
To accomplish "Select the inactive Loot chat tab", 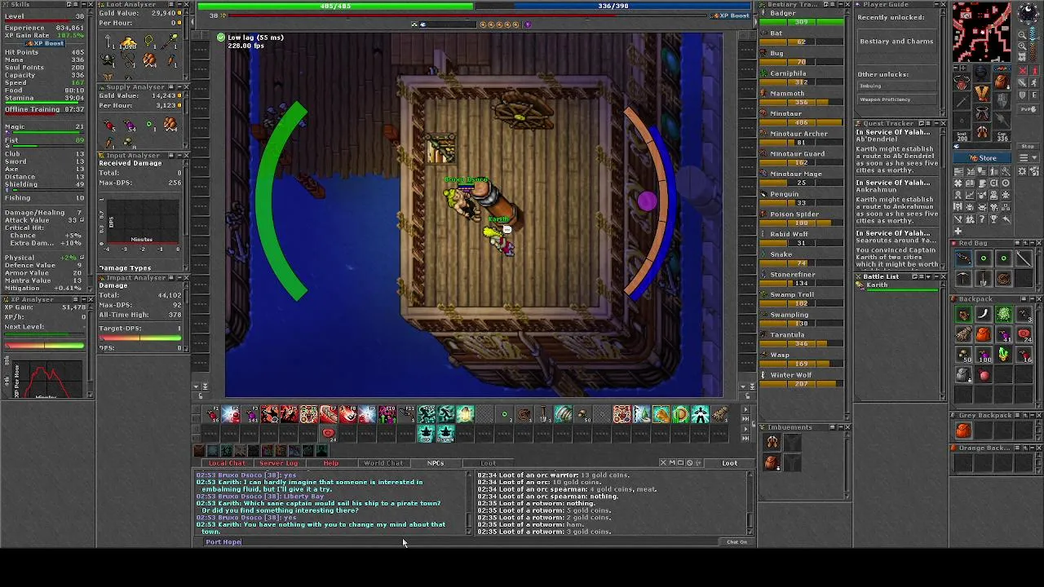I will click(x=489, y=463).
